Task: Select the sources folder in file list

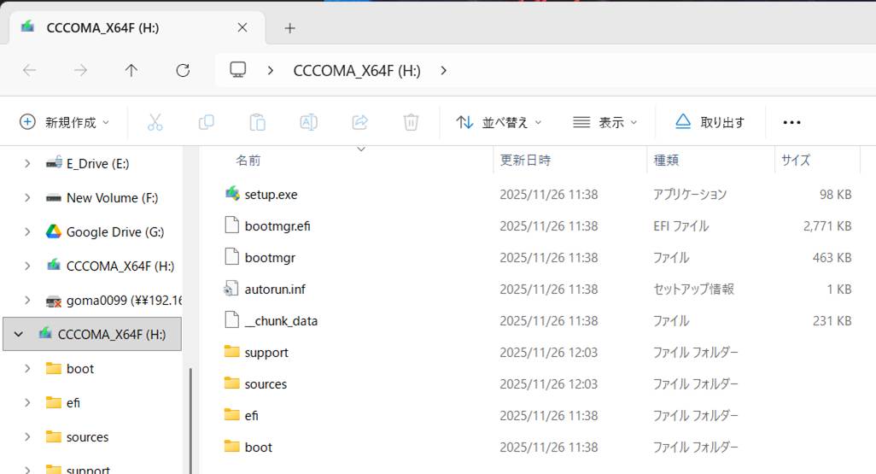Action: click(x=266, y=384)
